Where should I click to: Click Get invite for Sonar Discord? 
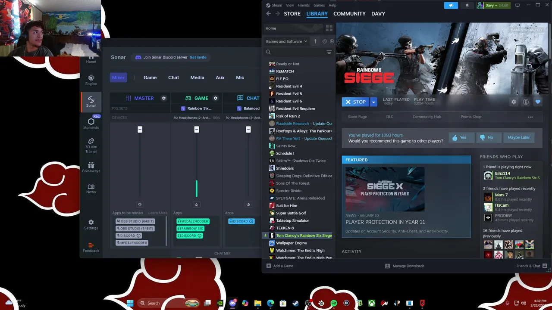(x=198, y=57)
